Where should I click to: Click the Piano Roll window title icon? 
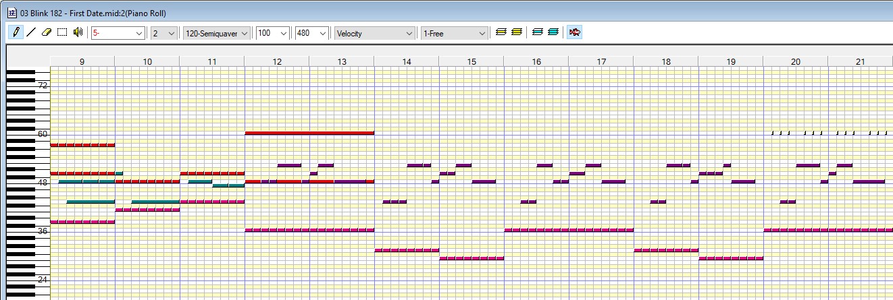[11, 13]
